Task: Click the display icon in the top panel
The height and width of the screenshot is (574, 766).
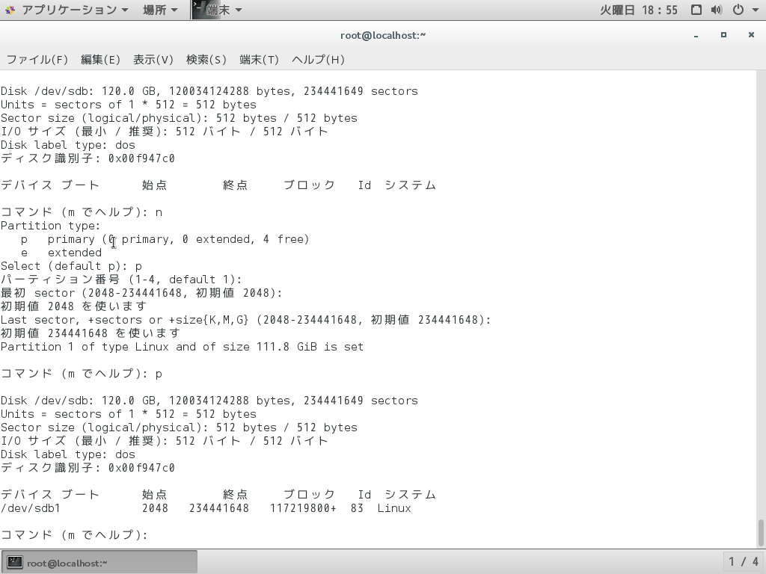Action: (x=696, y=10)
